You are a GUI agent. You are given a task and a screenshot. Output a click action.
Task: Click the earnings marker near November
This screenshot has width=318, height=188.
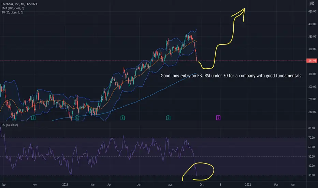click(33, 118)
